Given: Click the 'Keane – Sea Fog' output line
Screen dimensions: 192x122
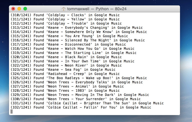Looking at the screenshot, I should [64, 70].
